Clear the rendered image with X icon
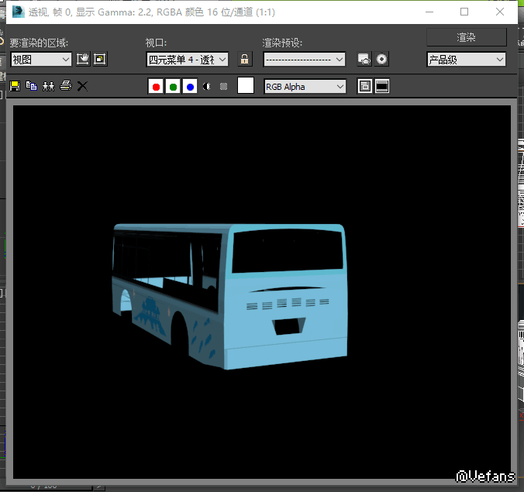The height and width of the screenshot is (492, 524). click(x=82, y=86)
